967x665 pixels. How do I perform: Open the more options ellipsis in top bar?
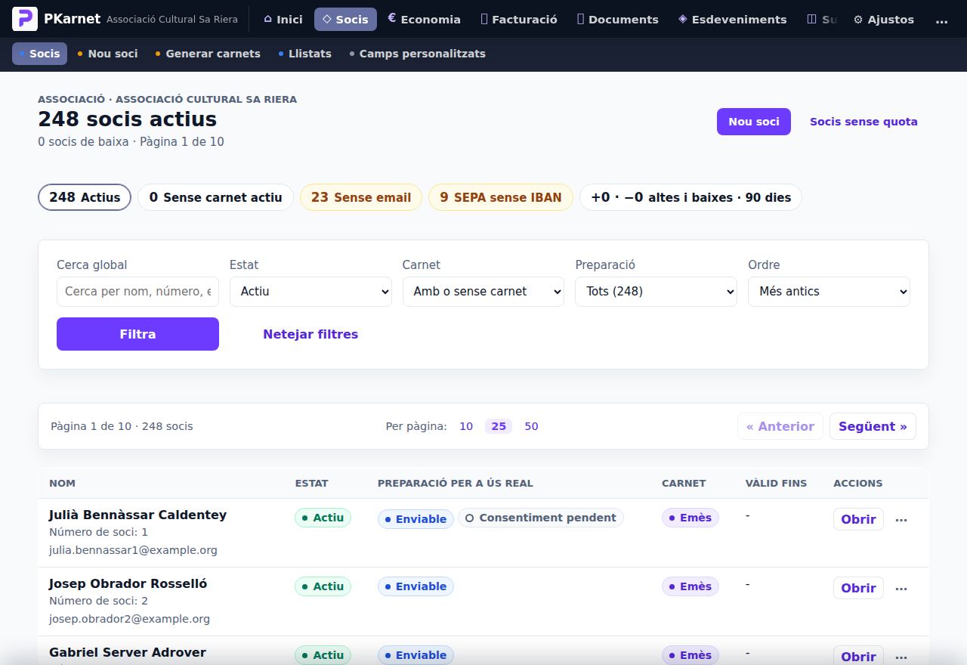pos(941,20)
